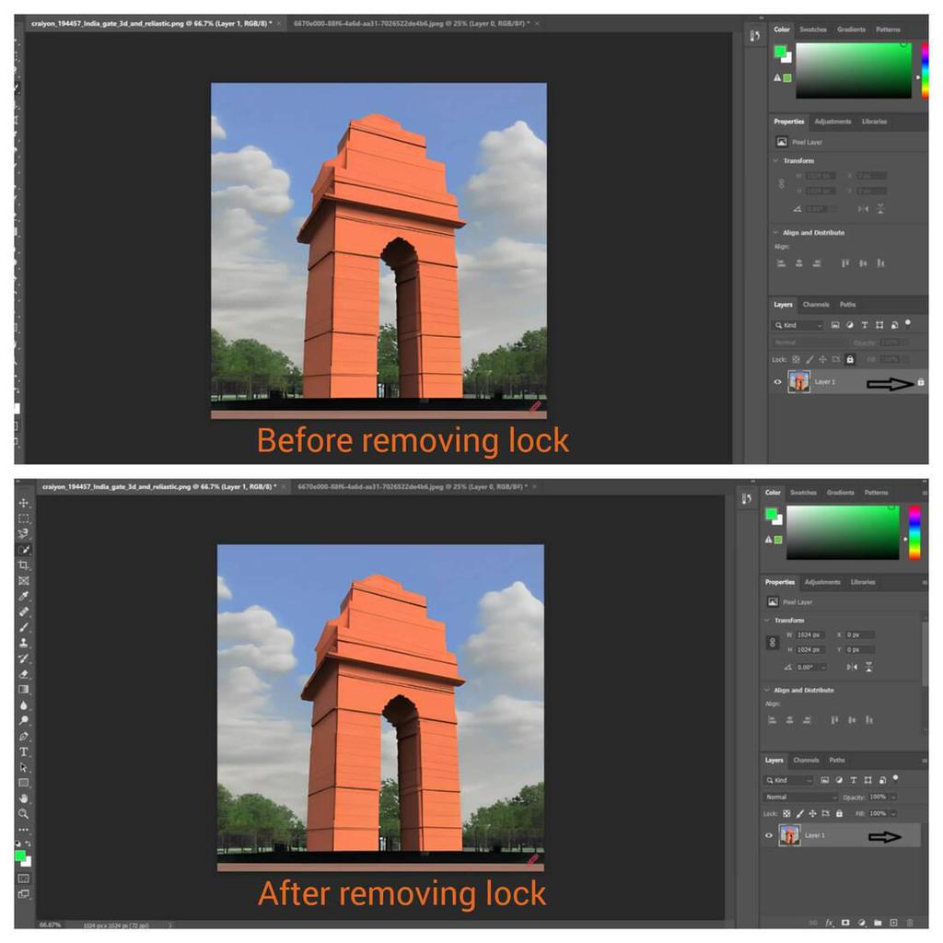Enable Lock transparent pixels
943x943 pixels.
787,814
